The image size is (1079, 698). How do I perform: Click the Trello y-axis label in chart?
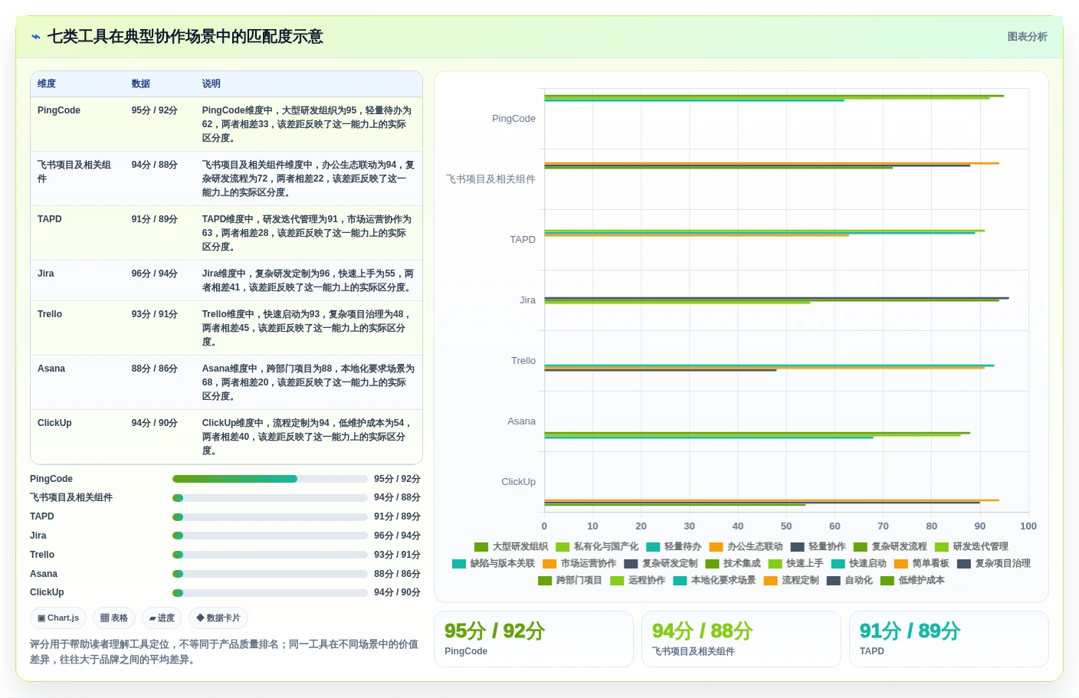point(523,361)
